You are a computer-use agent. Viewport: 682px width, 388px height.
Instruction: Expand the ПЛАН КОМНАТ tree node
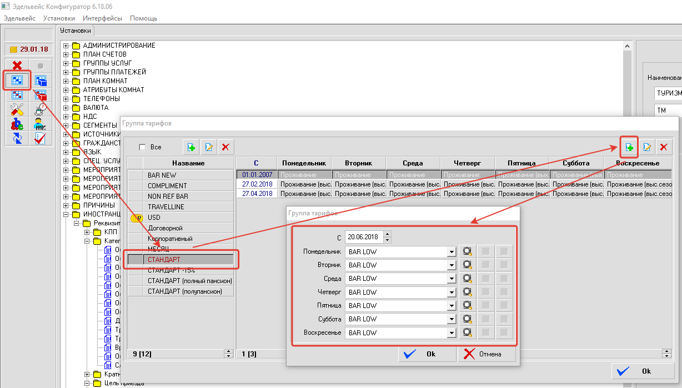[x=66, y=81]
